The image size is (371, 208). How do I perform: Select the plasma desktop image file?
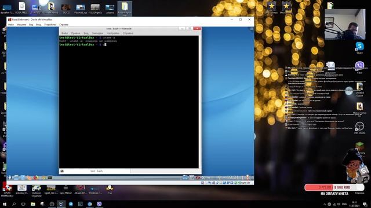(110, 9)
